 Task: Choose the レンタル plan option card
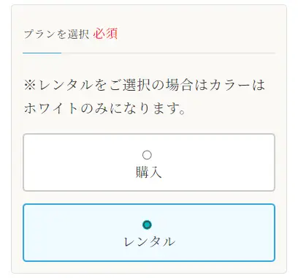pyautogui.click(x=149, y=233)
